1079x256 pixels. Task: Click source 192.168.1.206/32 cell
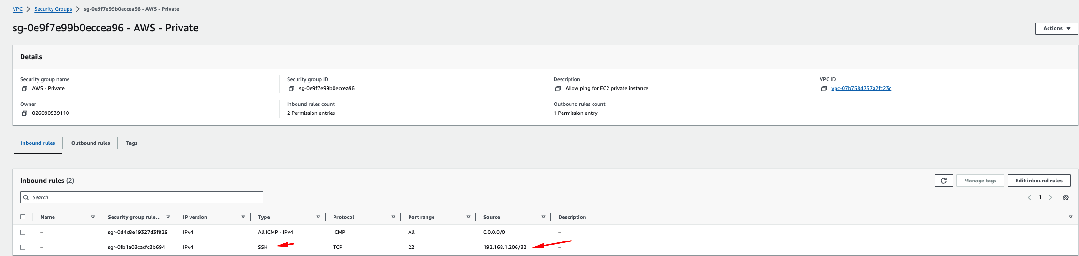click(505, 247)
